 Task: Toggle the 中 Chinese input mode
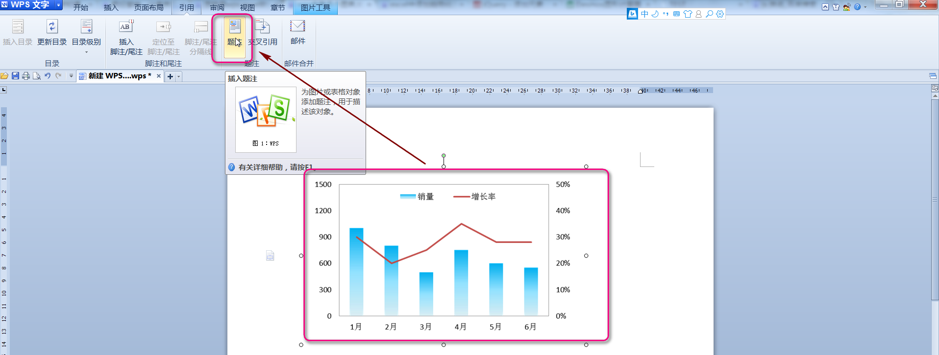coord(644,14)
